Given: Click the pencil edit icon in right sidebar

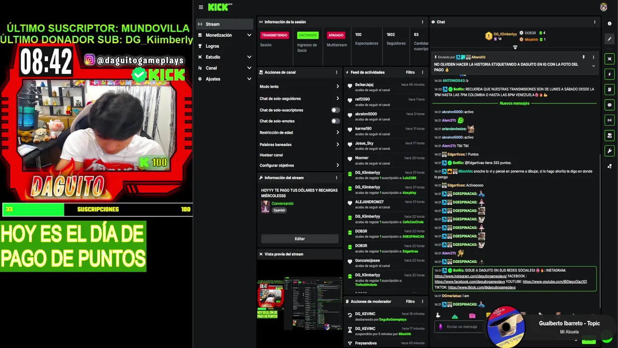Looking at the screenshot, I should click(x=609, y=39).
